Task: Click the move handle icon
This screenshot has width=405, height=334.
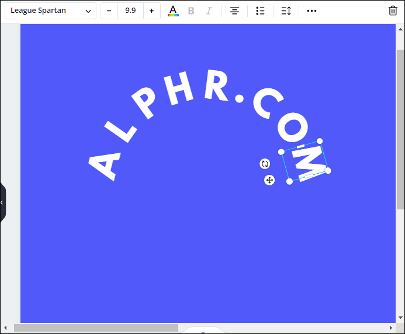Action: [x=269, y=180]
